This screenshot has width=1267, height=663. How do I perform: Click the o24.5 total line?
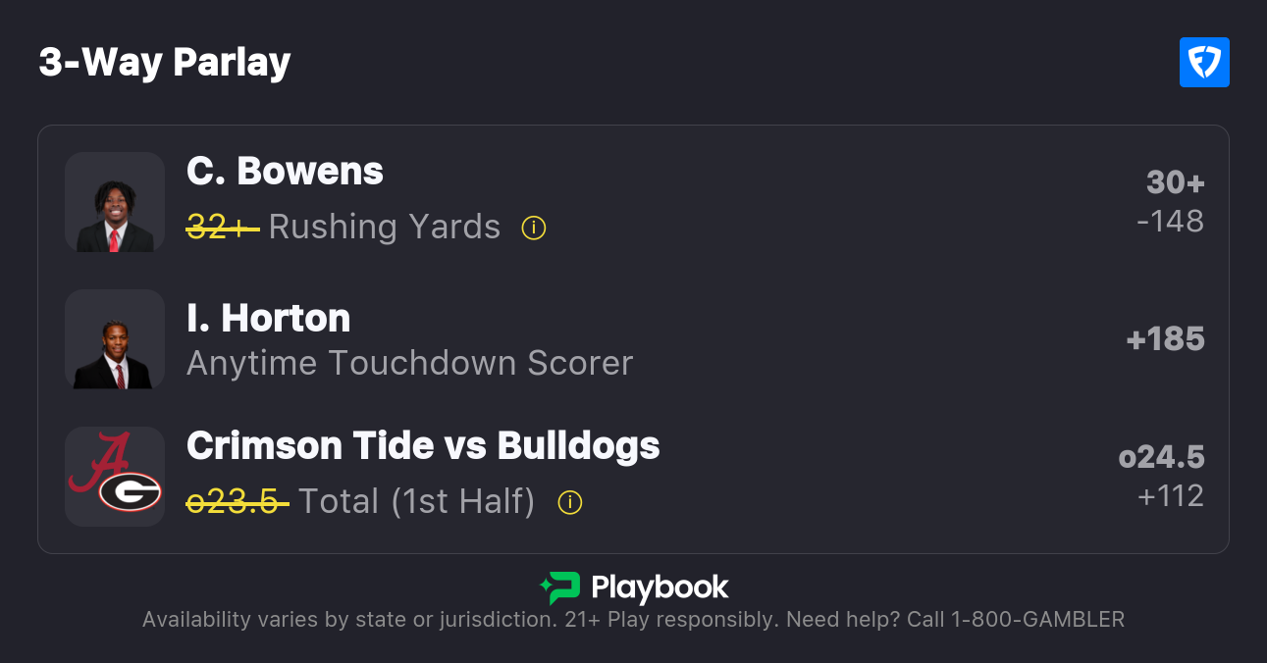(1161, 457)
